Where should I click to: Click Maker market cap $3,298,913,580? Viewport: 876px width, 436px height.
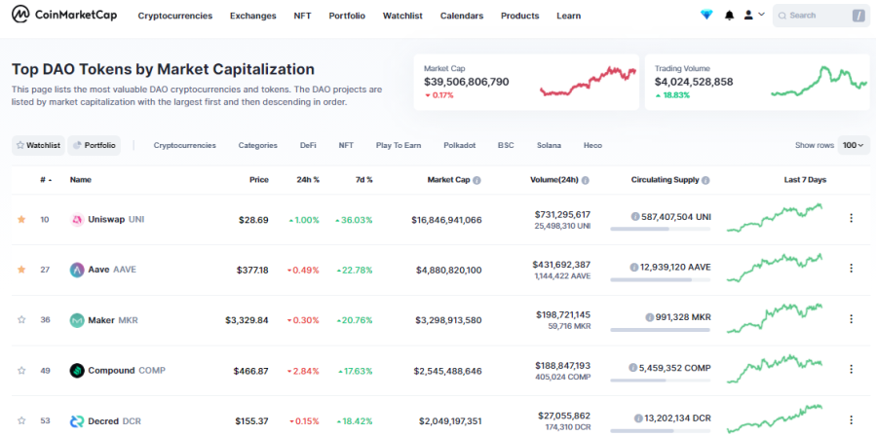tap(448, 320)
